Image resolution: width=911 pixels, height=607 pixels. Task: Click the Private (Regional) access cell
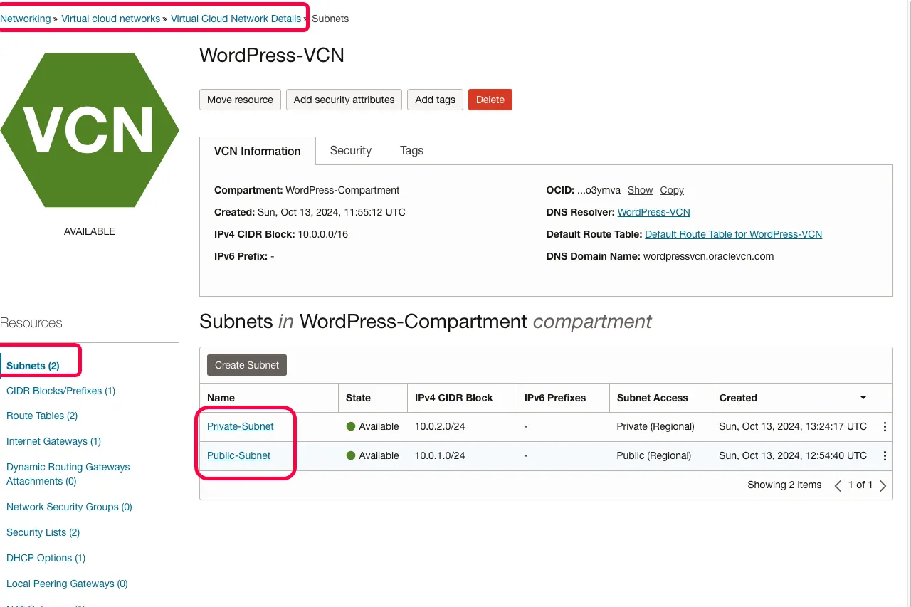(655, 426)
